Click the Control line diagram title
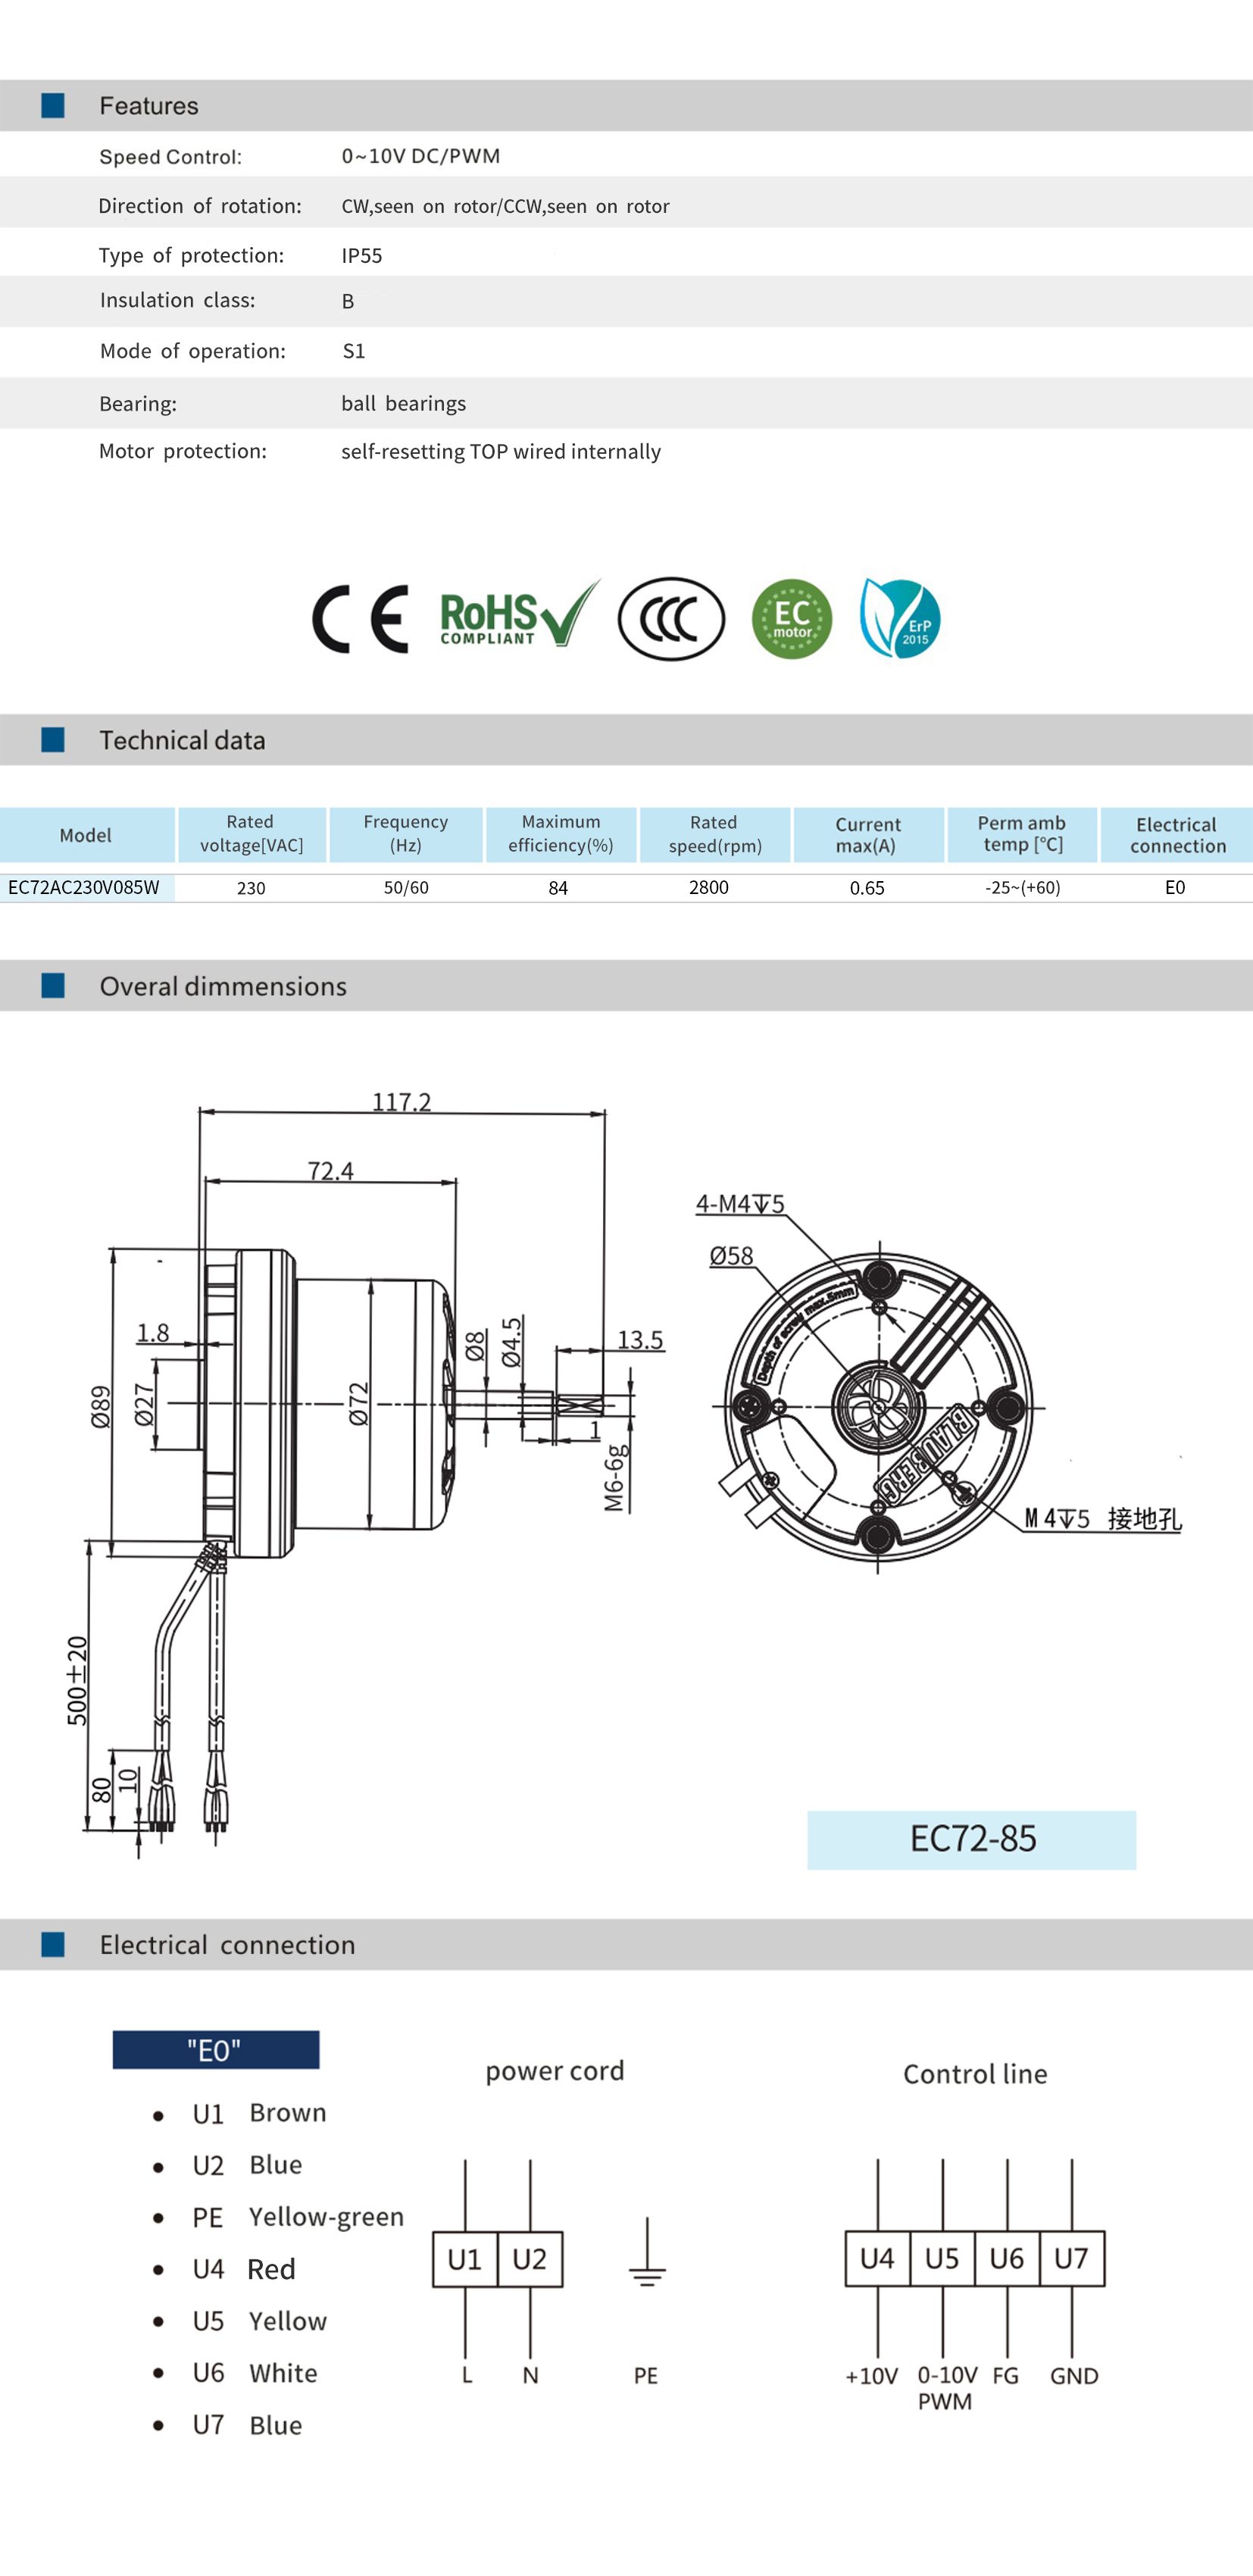 click(x=975, y=2073)
